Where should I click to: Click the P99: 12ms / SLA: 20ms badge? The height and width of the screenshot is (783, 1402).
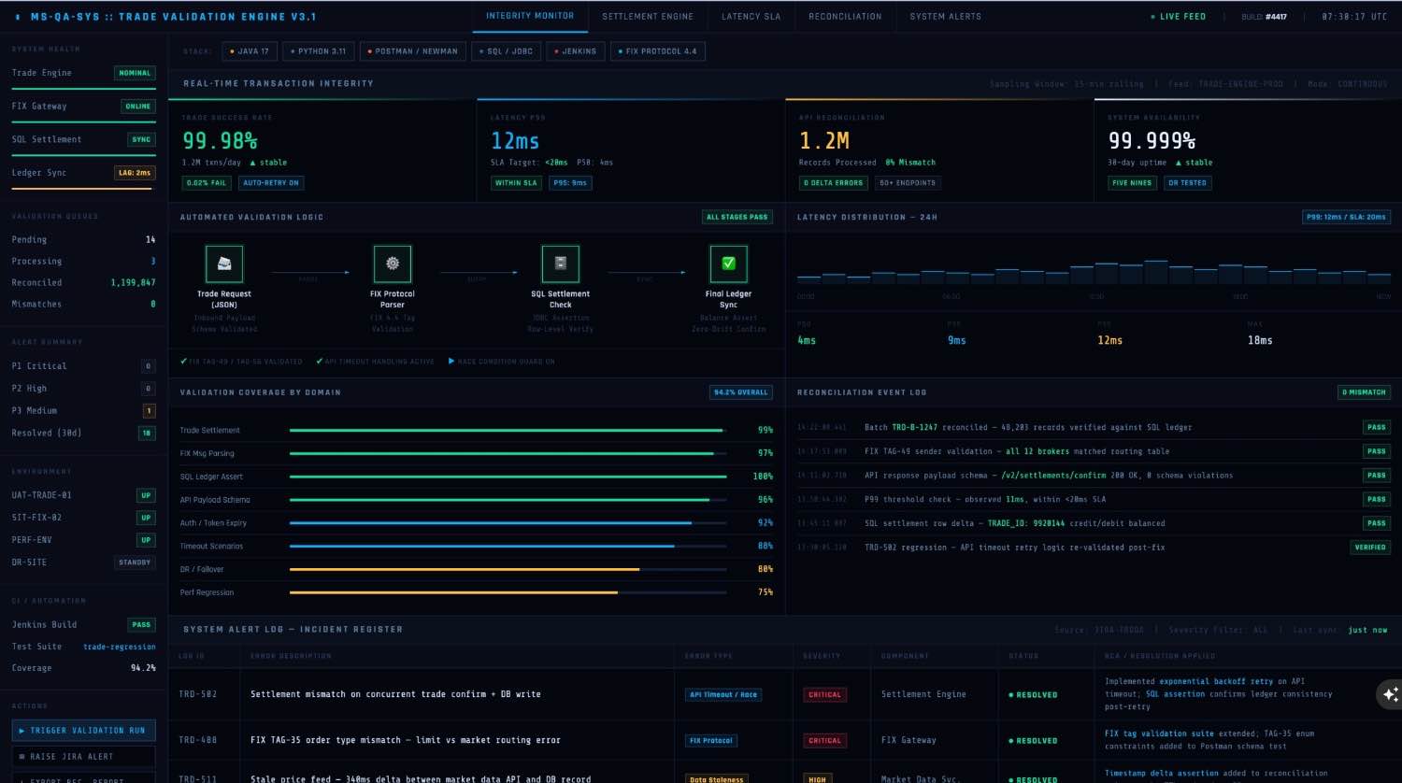(x=1346, y=217)
